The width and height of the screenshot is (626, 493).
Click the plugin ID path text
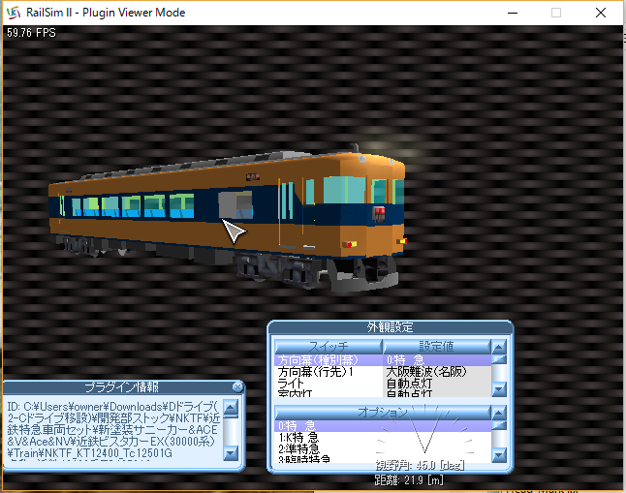tap(113, 430)
